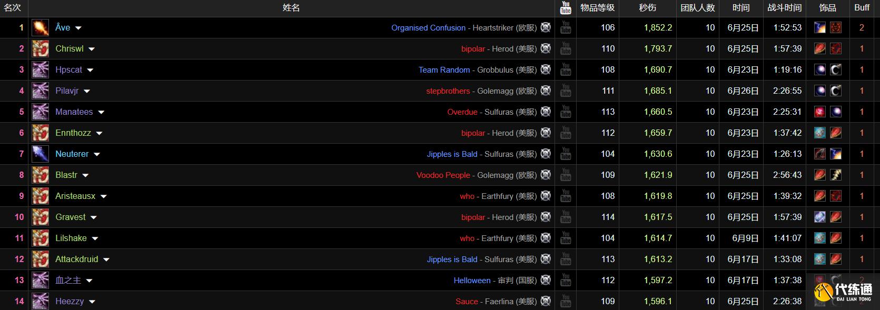Expand the dropdown arrow next to Âve
Viewport: 880px width, 310px height.
(x=78, y=28)
